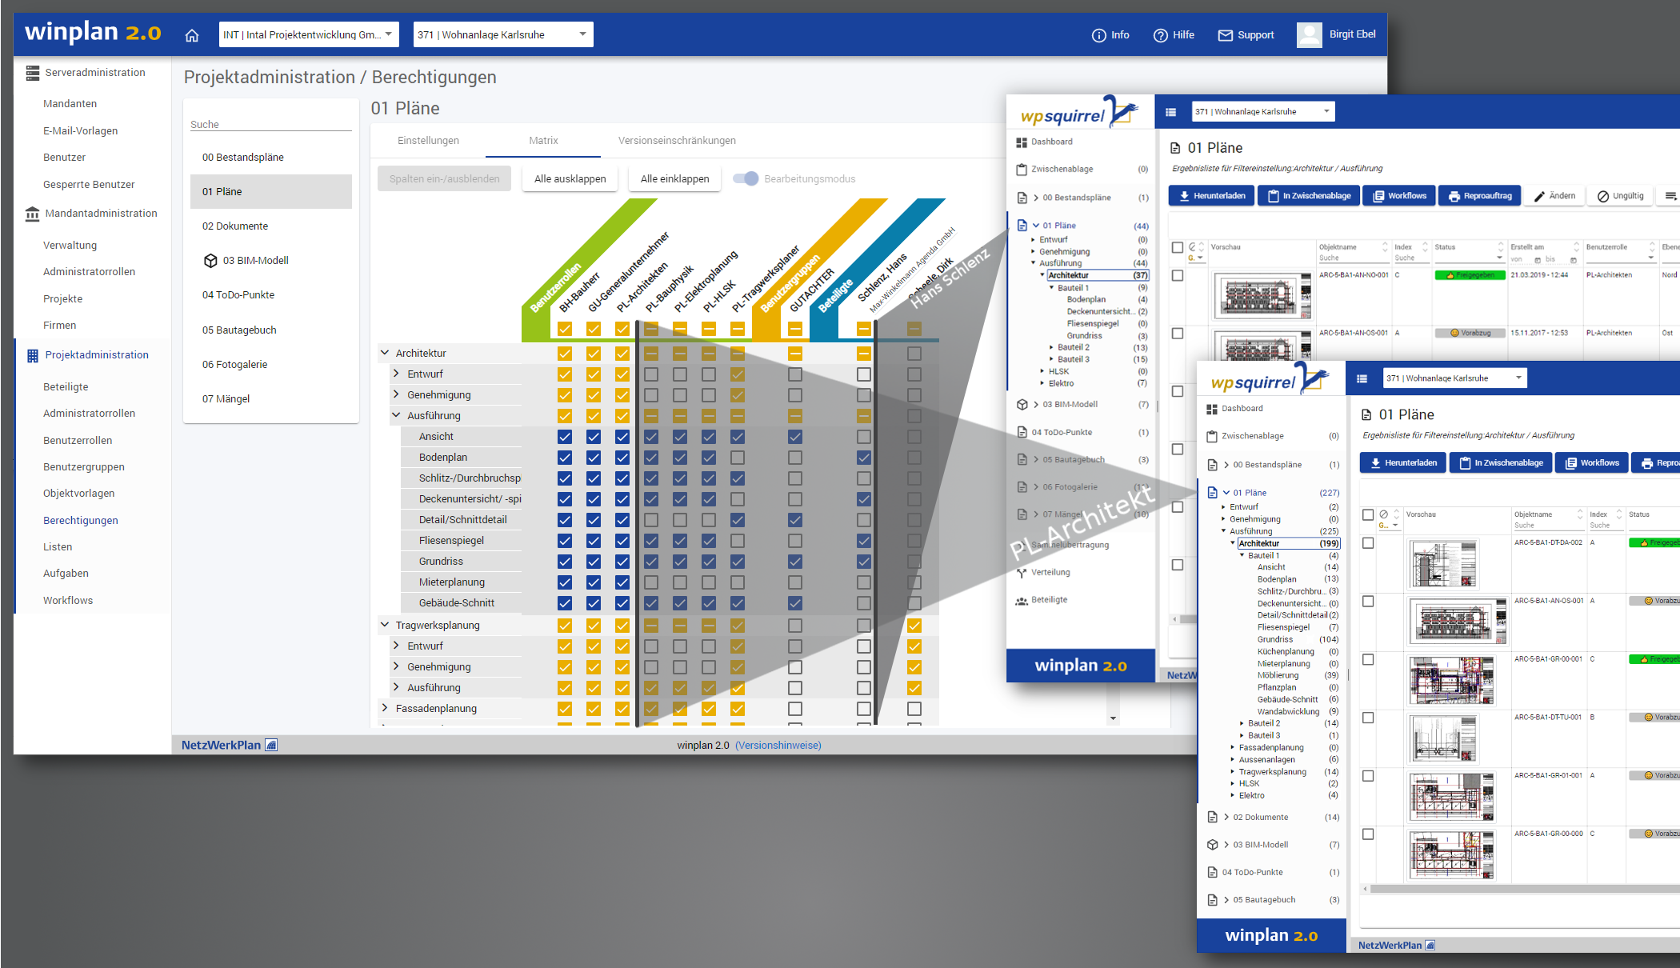Collapse the Tragwerksplanung row in the matrix
Viewport: 1680px width, 968px height.
tap(385, 625)
